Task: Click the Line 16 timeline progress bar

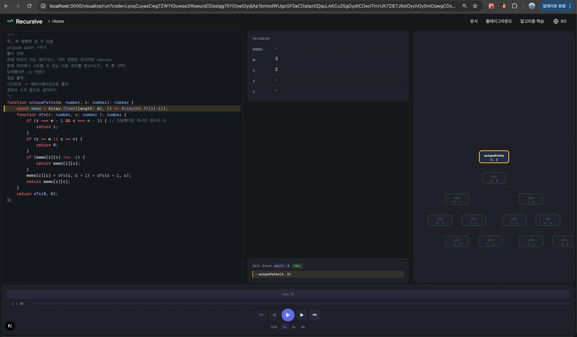Action: pyautogui.click(x=288, y=294)
